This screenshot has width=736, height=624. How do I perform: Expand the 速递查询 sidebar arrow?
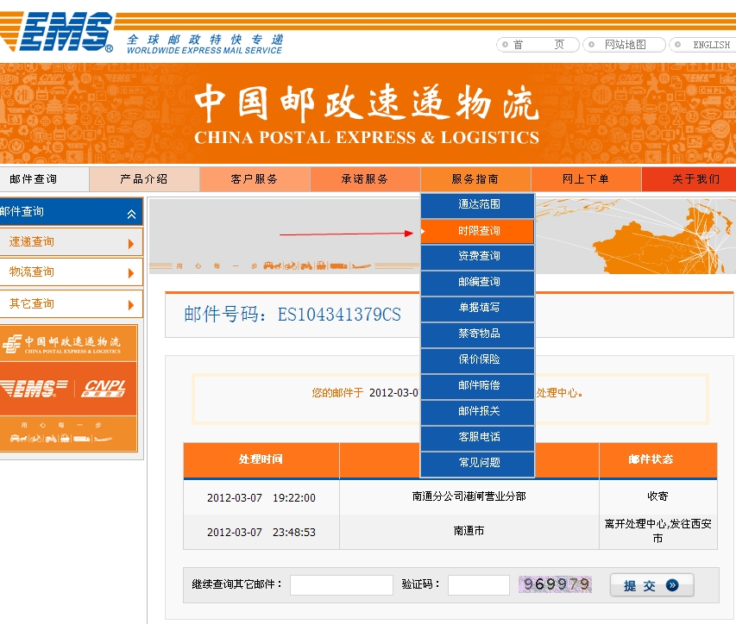pyautogui.click(x=131, y=243)
